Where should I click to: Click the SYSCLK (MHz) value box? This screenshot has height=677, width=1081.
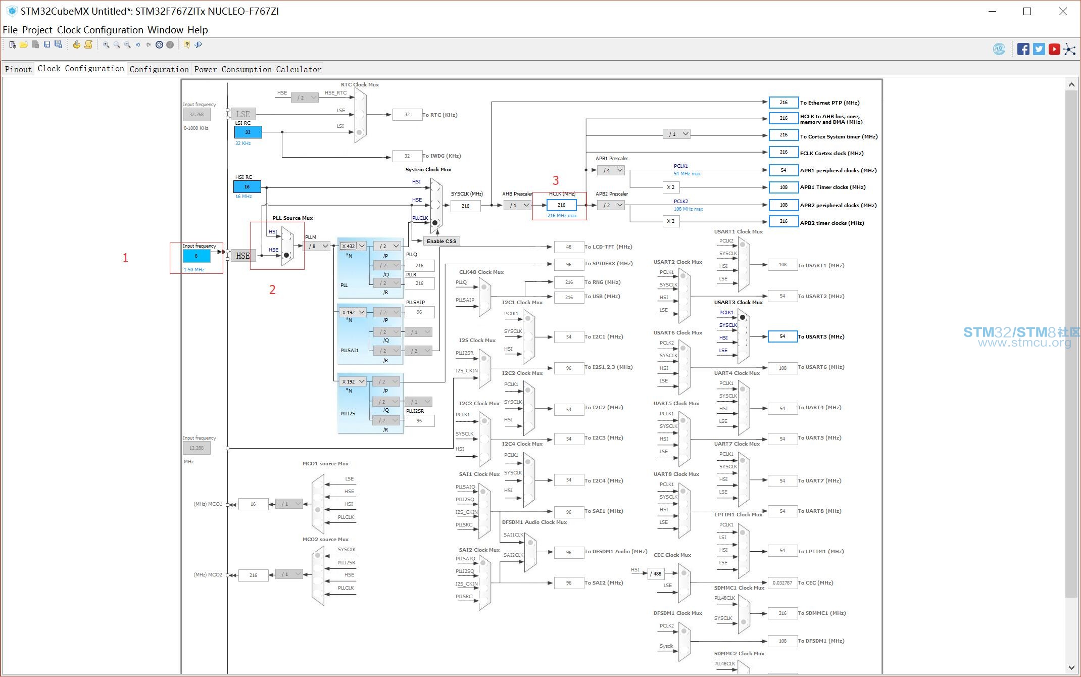[x=465, y=206]
